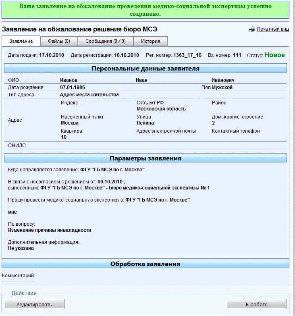Screen dimensions: 295x316
Task: Click registration number 1363_17_10
Action: [187, 55]
